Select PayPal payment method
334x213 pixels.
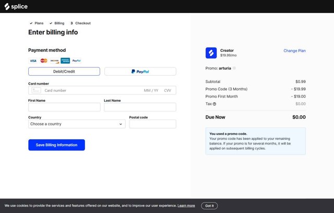point(140,72)
